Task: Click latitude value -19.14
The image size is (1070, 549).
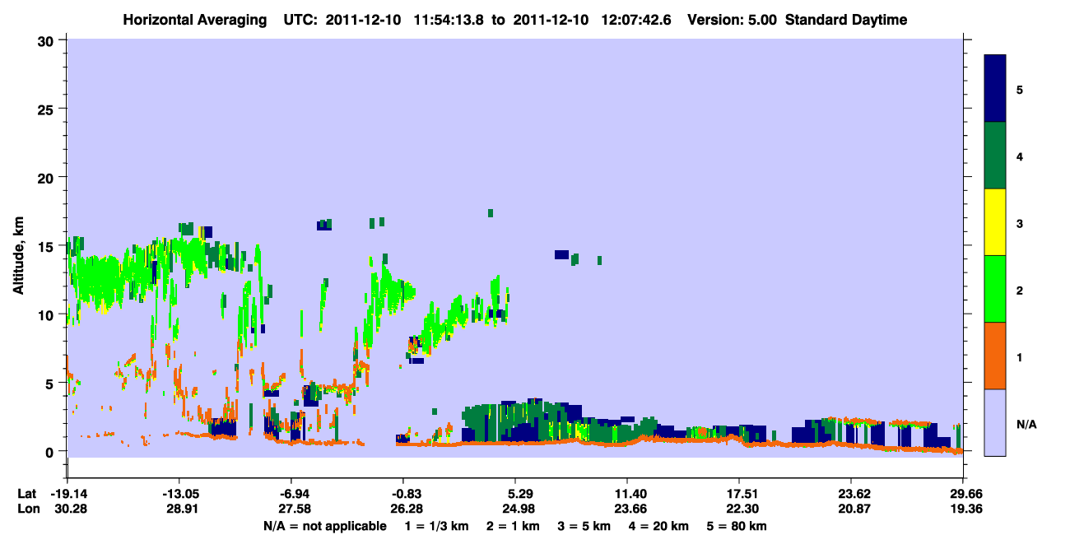Action: [x=67, y=494]
